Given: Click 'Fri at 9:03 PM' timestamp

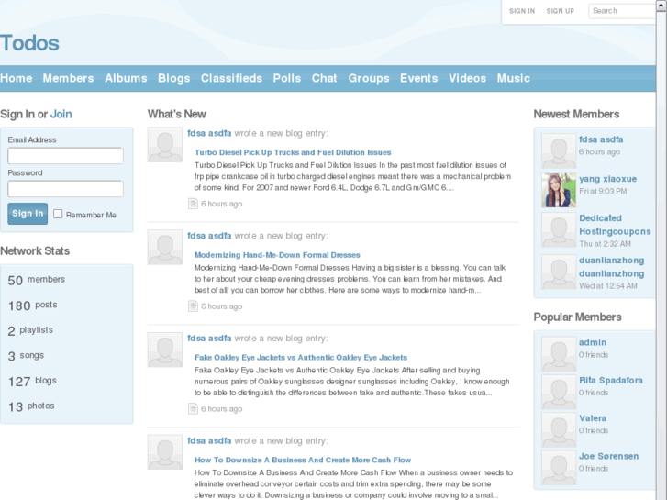Looking at the screenshot, I should click(603, 191).
